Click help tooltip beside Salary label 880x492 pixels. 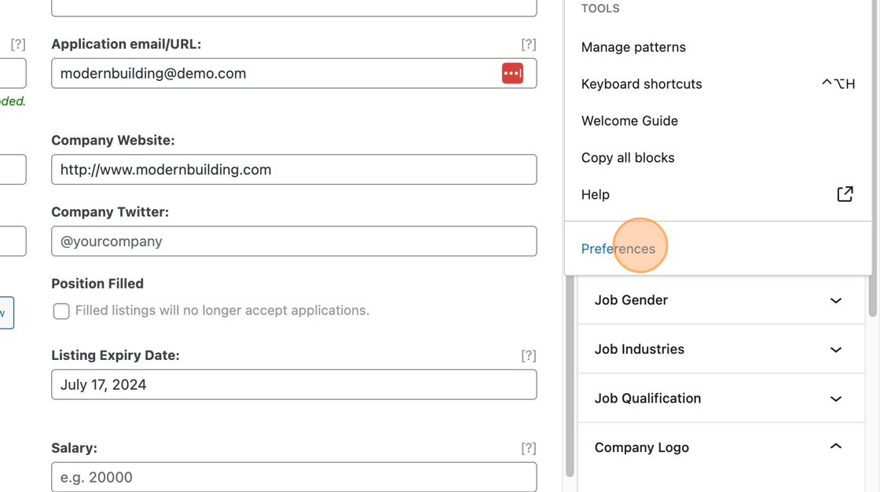coord(529,448)
